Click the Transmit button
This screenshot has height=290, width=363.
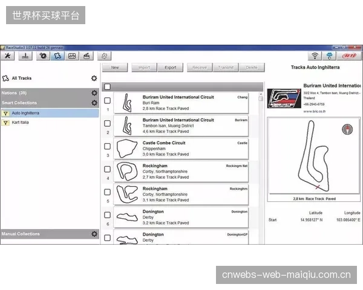tap(226, 68)
